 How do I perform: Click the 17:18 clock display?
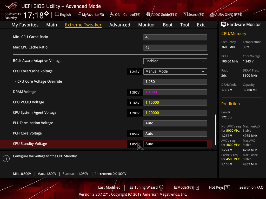coord(34,16)
